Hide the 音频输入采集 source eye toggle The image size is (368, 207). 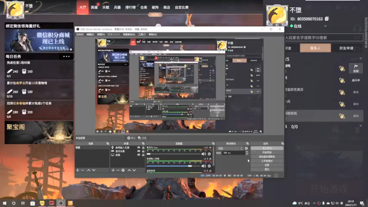click(139, 148)
